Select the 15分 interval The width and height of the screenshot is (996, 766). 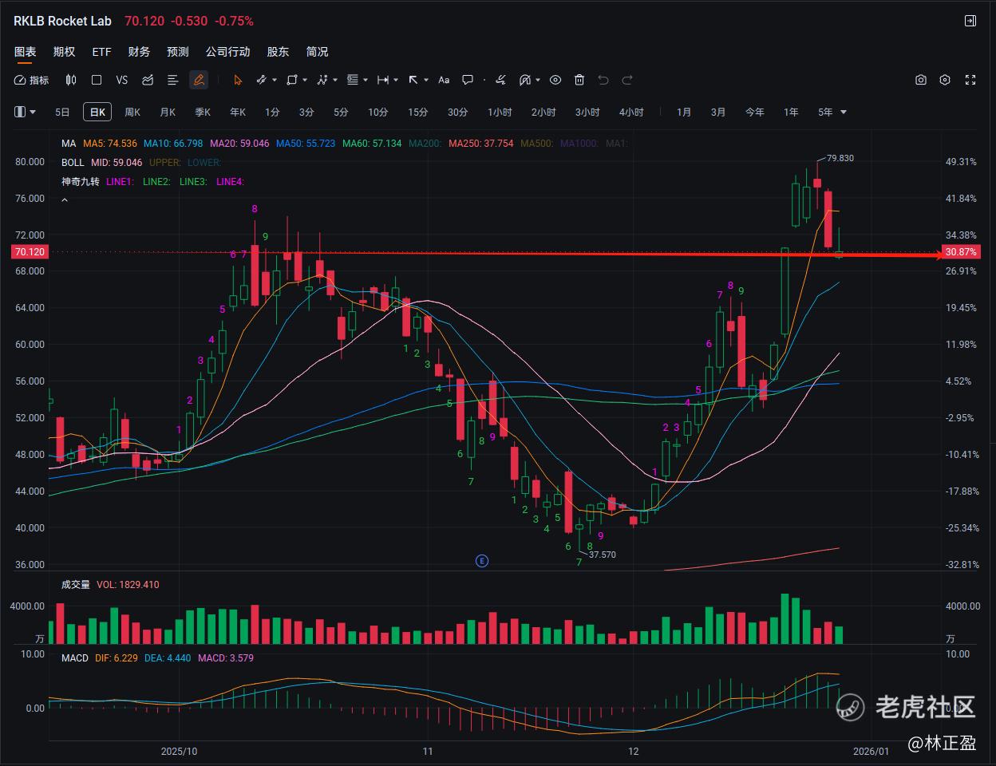417,113
